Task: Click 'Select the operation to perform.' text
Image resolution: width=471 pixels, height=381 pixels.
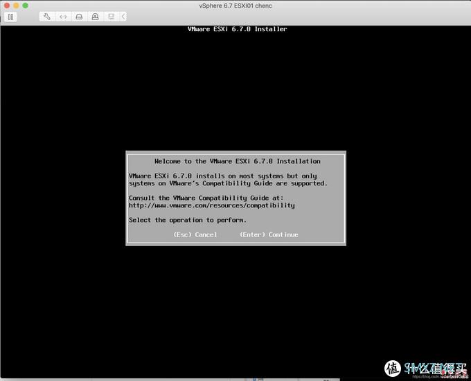Action: 188,220
